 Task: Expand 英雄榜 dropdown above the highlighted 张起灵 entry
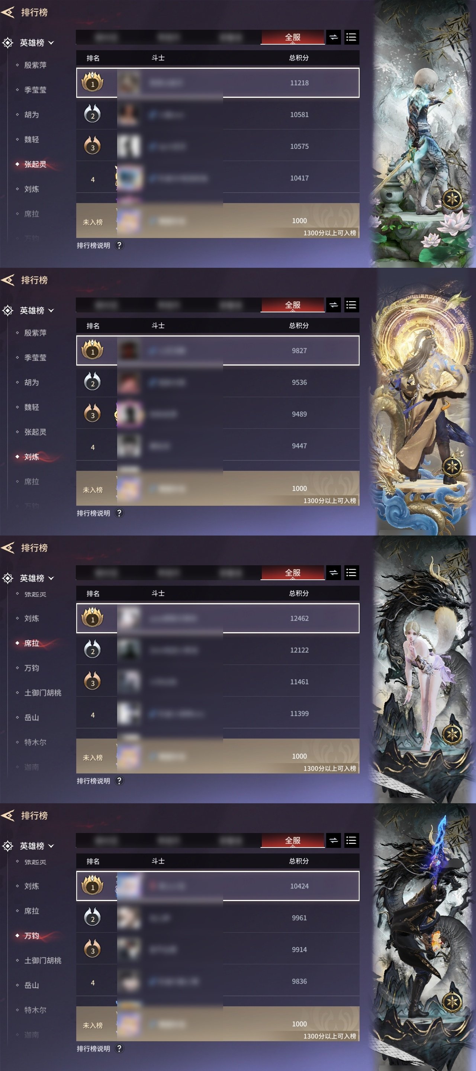(x=51, y=43)
